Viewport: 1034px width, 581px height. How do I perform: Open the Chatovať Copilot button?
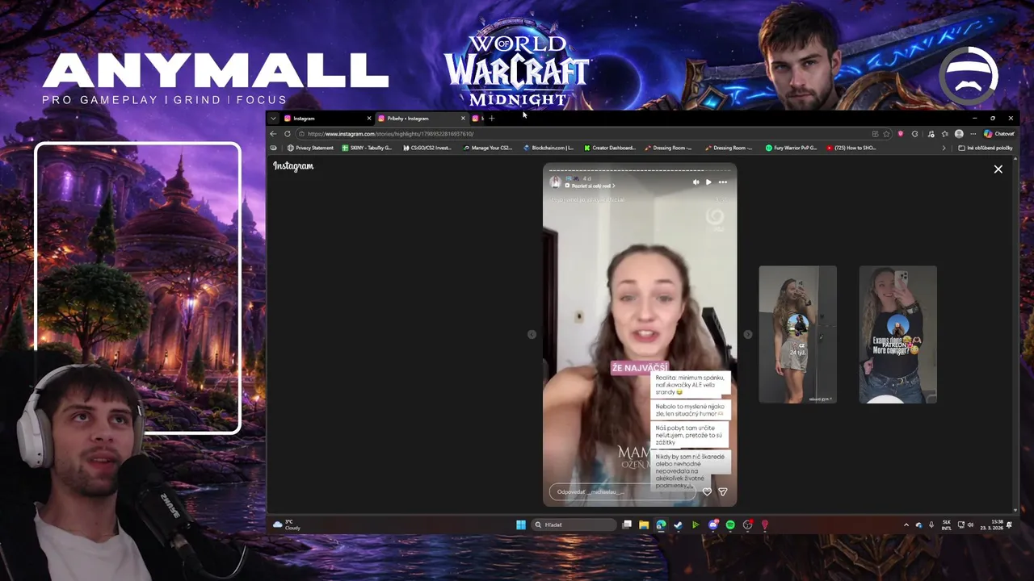[999, 134]
